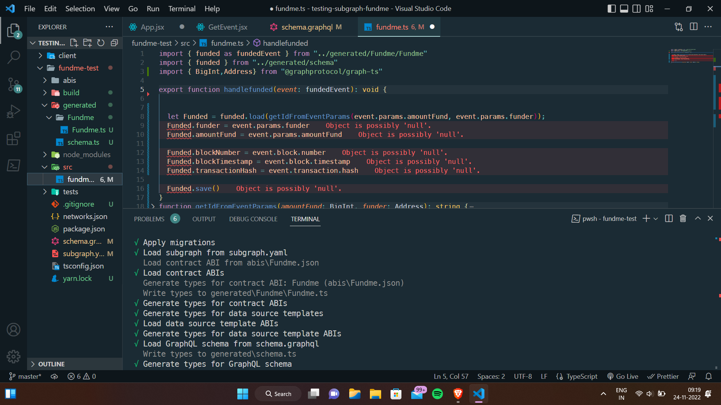Kill the active terminal with trash icon
The width and height of the screenshot is (721, 405).
point(682,218)
